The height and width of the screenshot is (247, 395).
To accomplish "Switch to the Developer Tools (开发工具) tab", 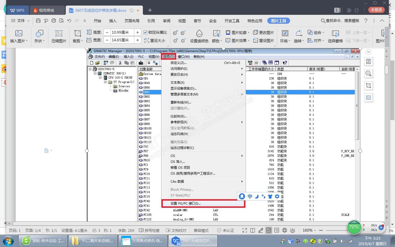I will (x=232, y=21).
